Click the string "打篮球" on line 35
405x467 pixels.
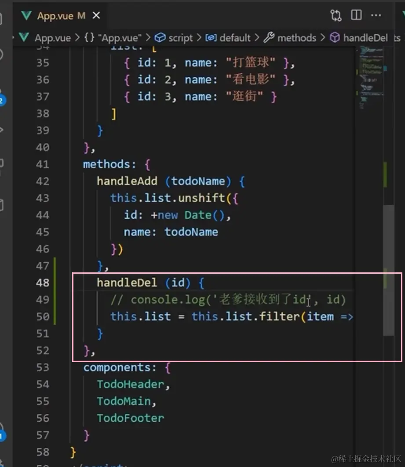click(x=251, y=63)
